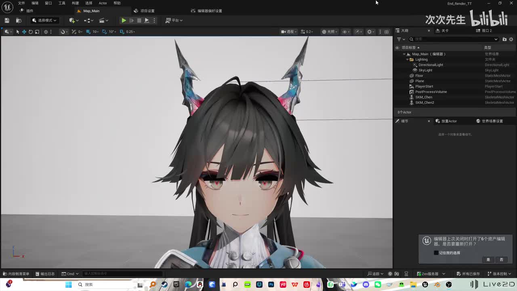Select PostProcessVolume in the Outliner
Viewport: 517px width, 291px height.
pyautogui.click(x=431, y=92)
